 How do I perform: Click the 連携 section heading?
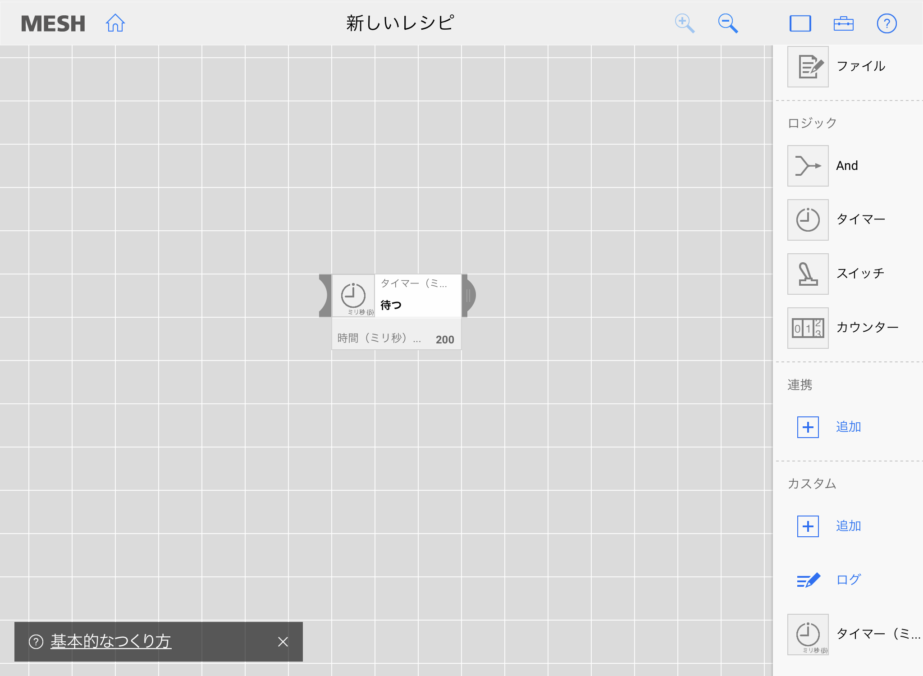coord(800,385)
